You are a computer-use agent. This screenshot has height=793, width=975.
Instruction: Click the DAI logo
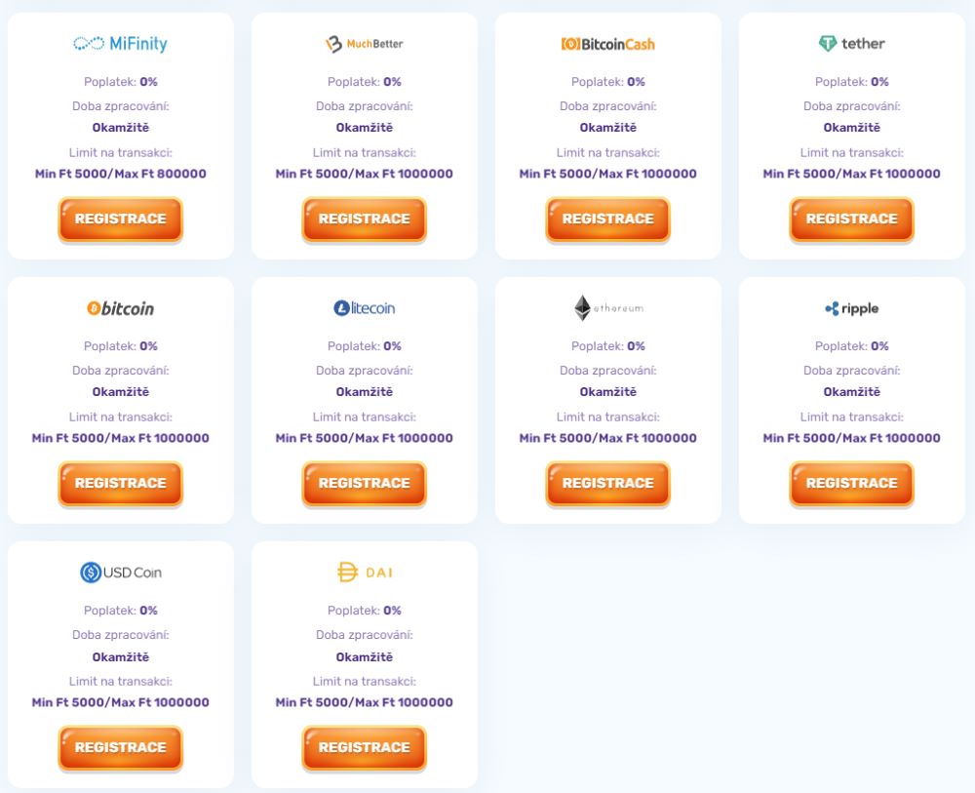pos(365,573)
